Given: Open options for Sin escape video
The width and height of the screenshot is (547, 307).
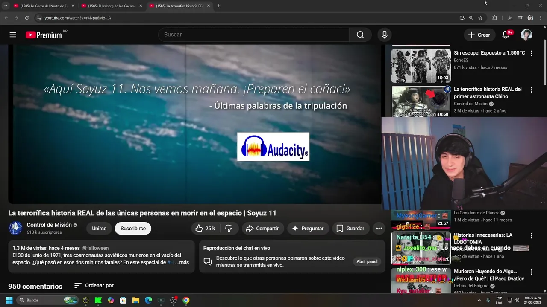Looking at the screenshot, I should (532, 54).
